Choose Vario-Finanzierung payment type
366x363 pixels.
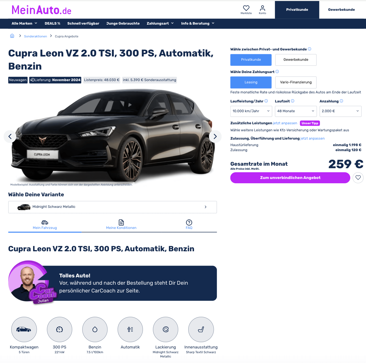296,82
